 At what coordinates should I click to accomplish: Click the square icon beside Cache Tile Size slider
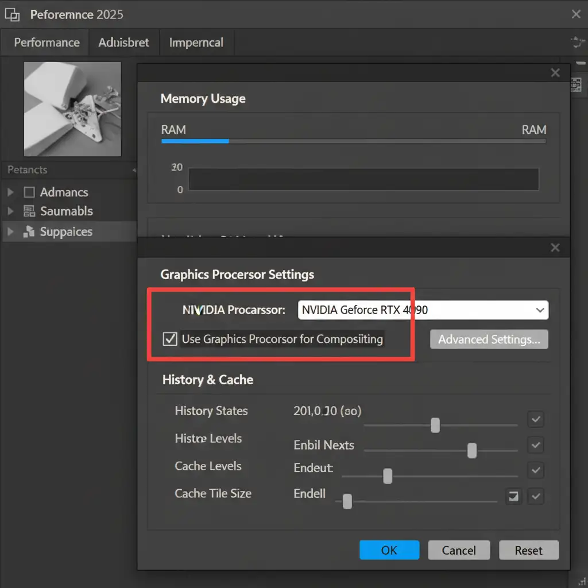(513, 496)
